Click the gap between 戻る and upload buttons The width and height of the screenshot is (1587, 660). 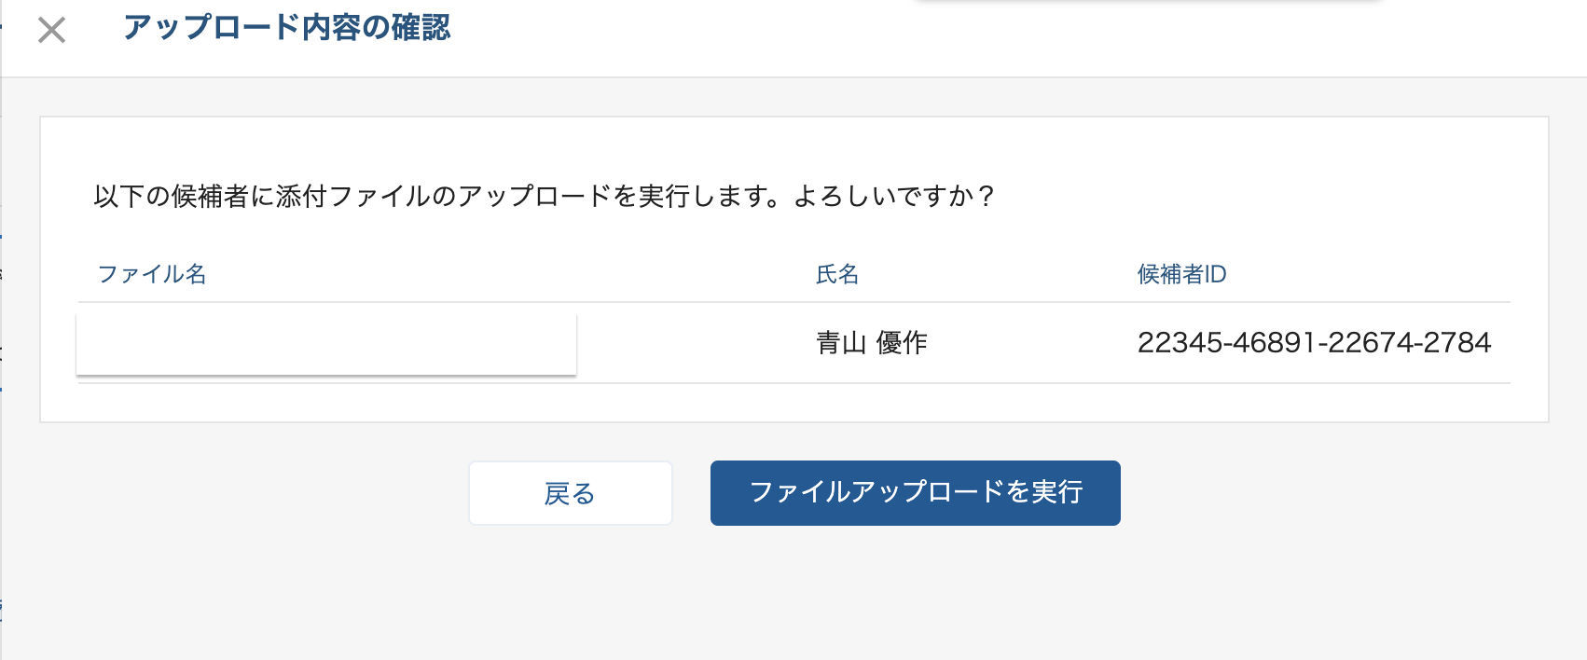coord(691,493)
